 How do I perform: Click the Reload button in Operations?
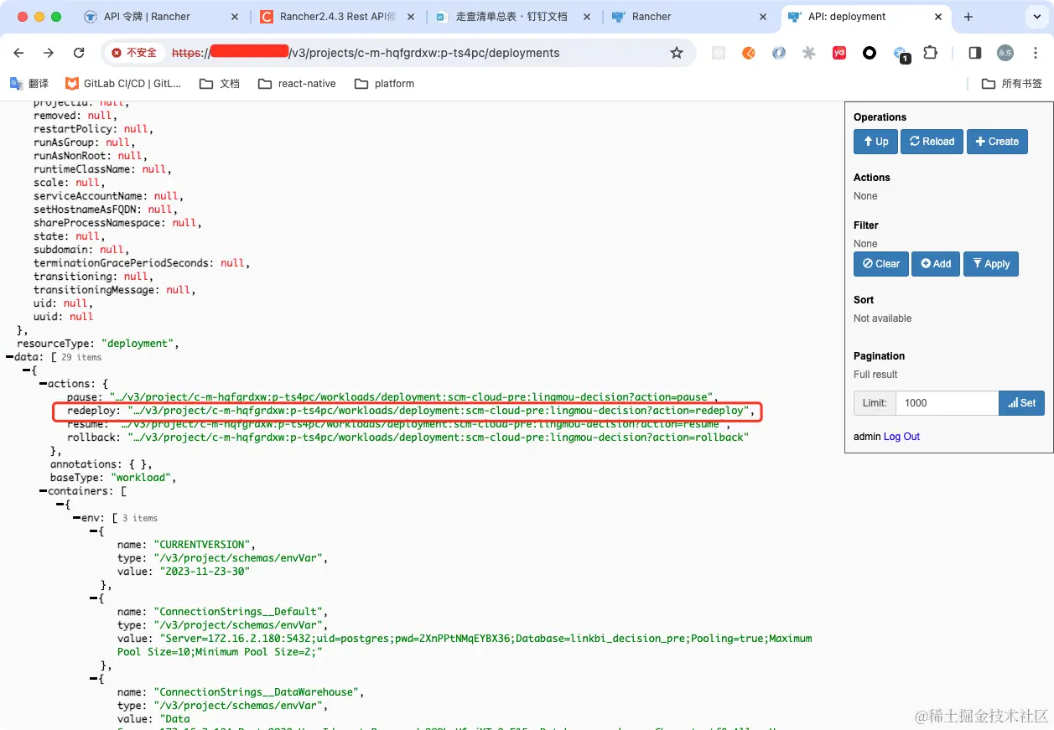(932, 142)
